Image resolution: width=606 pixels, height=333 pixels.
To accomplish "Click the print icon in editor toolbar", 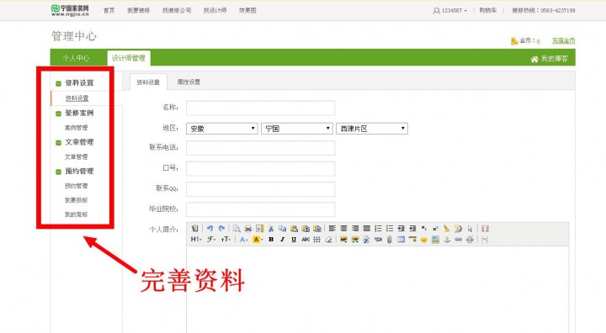I will coord(248,229).
